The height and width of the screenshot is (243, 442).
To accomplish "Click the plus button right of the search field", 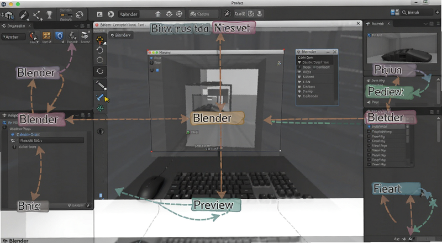I will coord(438,12).
